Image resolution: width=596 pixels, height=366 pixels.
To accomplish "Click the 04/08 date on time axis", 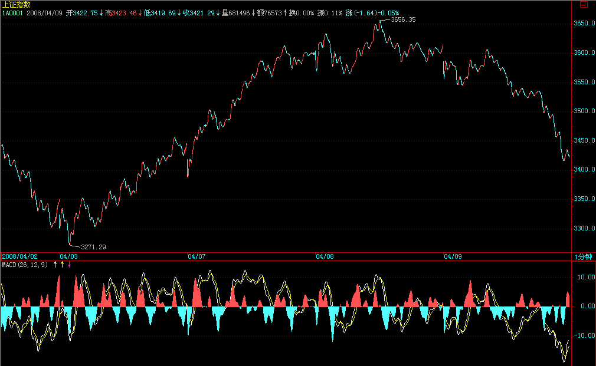I will click(x=325, y=256).
